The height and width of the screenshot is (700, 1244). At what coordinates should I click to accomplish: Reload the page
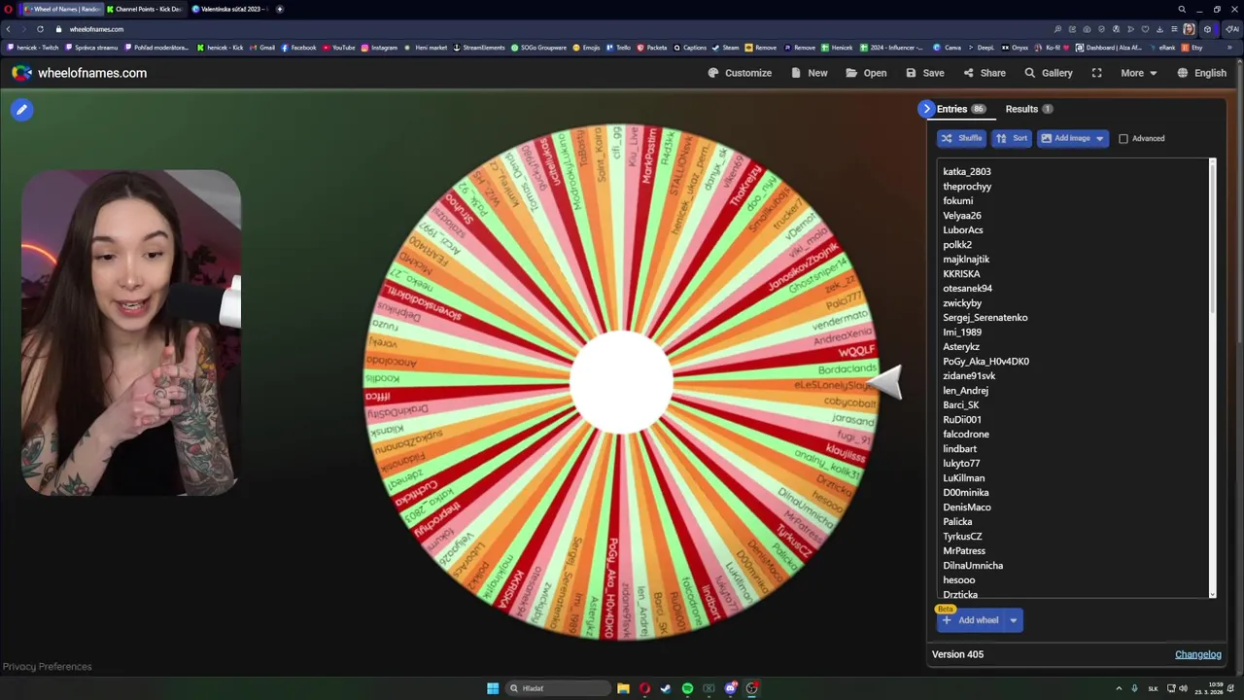click(40, 29)
